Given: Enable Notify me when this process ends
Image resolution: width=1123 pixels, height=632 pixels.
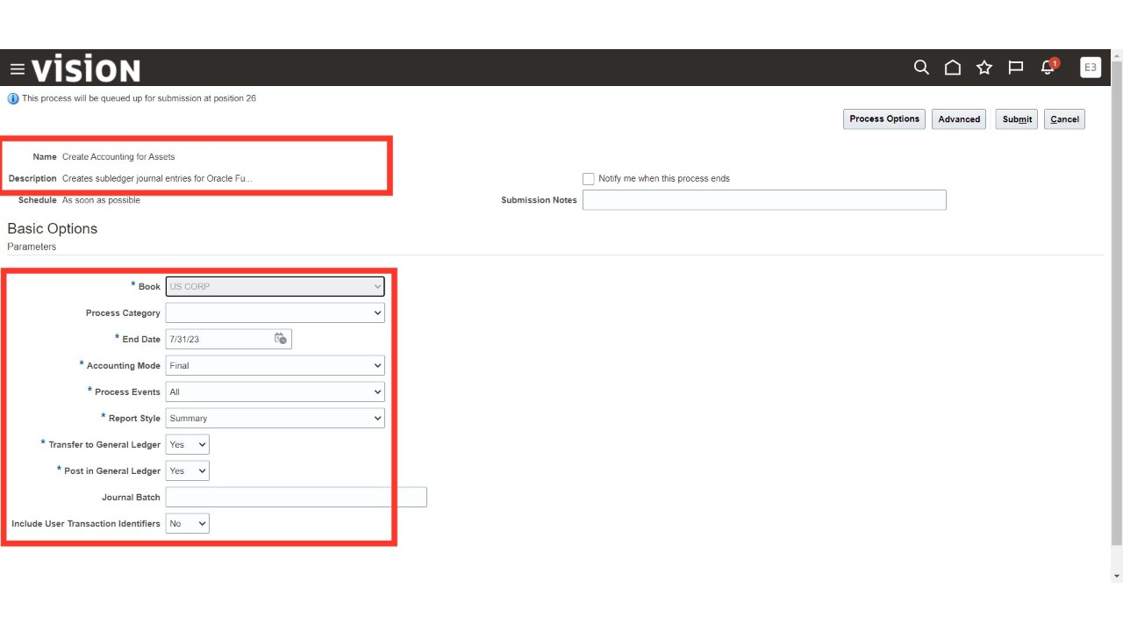Looking at the screenshot, I should pyautogui.click(x=589, y=179).
